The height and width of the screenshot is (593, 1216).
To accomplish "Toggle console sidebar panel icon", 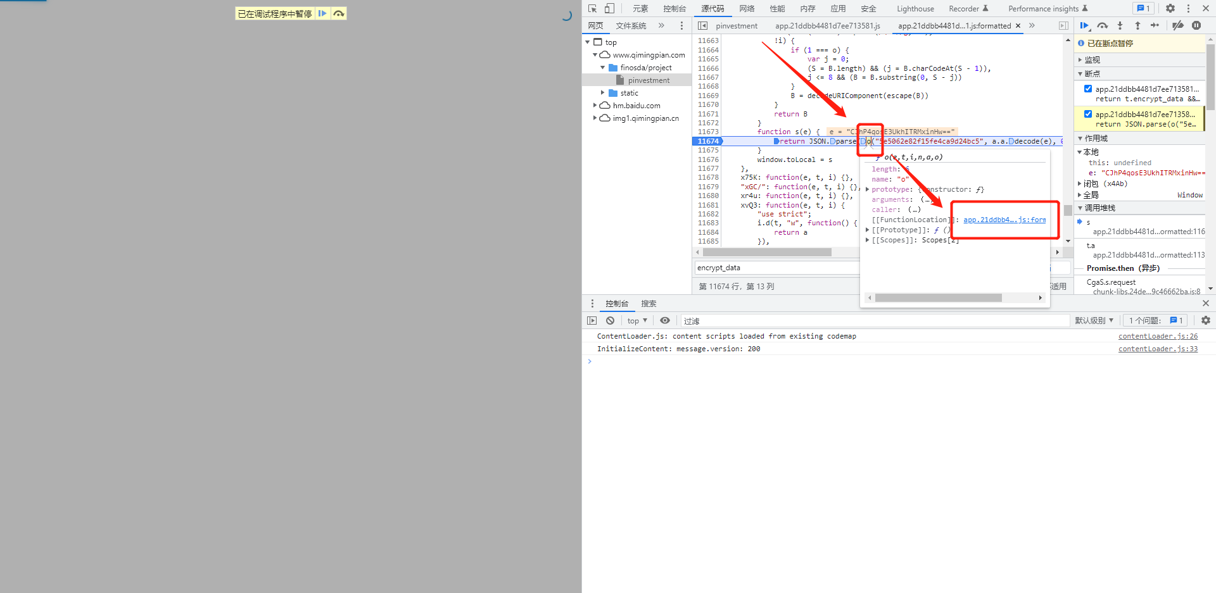I will coord(592,320).
